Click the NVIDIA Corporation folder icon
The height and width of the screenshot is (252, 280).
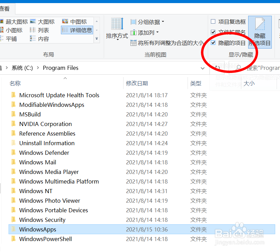click(13, 124)
